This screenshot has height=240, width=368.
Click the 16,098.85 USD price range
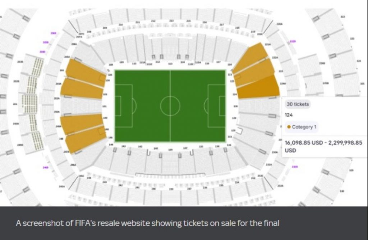click(324, 146)
